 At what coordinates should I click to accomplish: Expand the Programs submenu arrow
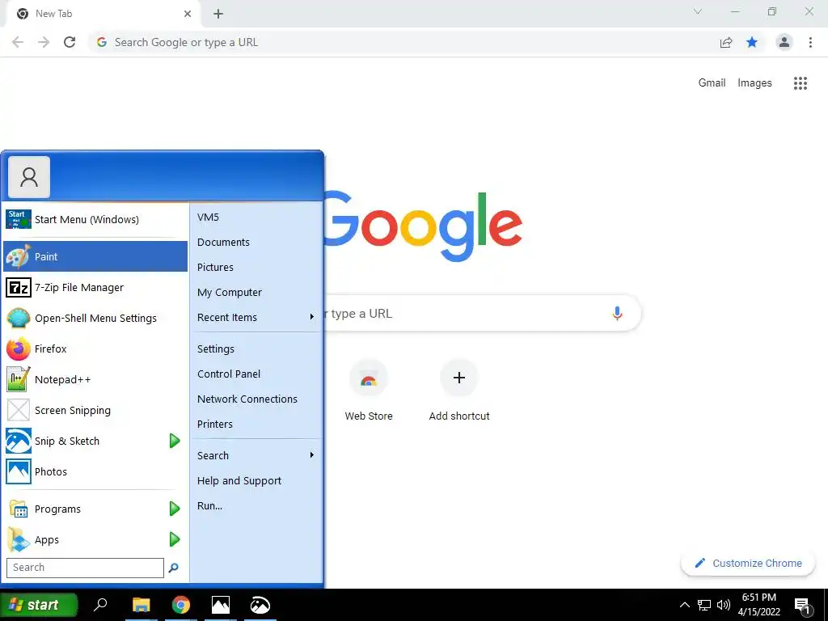coord(175,509)
